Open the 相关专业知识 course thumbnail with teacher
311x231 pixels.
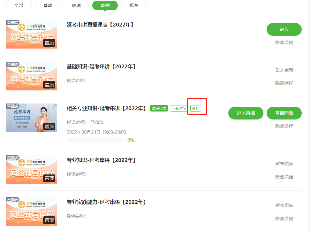coord(32,118)
